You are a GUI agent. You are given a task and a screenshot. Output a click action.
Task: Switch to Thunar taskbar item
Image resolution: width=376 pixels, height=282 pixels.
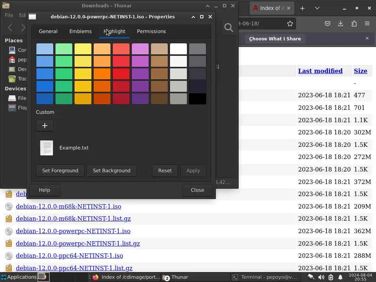tap(195, 277)
